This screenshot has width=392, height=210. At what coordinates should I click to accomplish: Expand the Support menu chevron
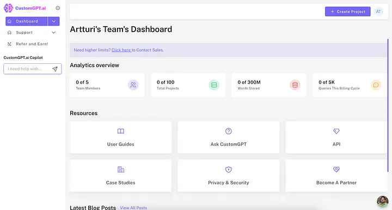[x=54, y=33]
